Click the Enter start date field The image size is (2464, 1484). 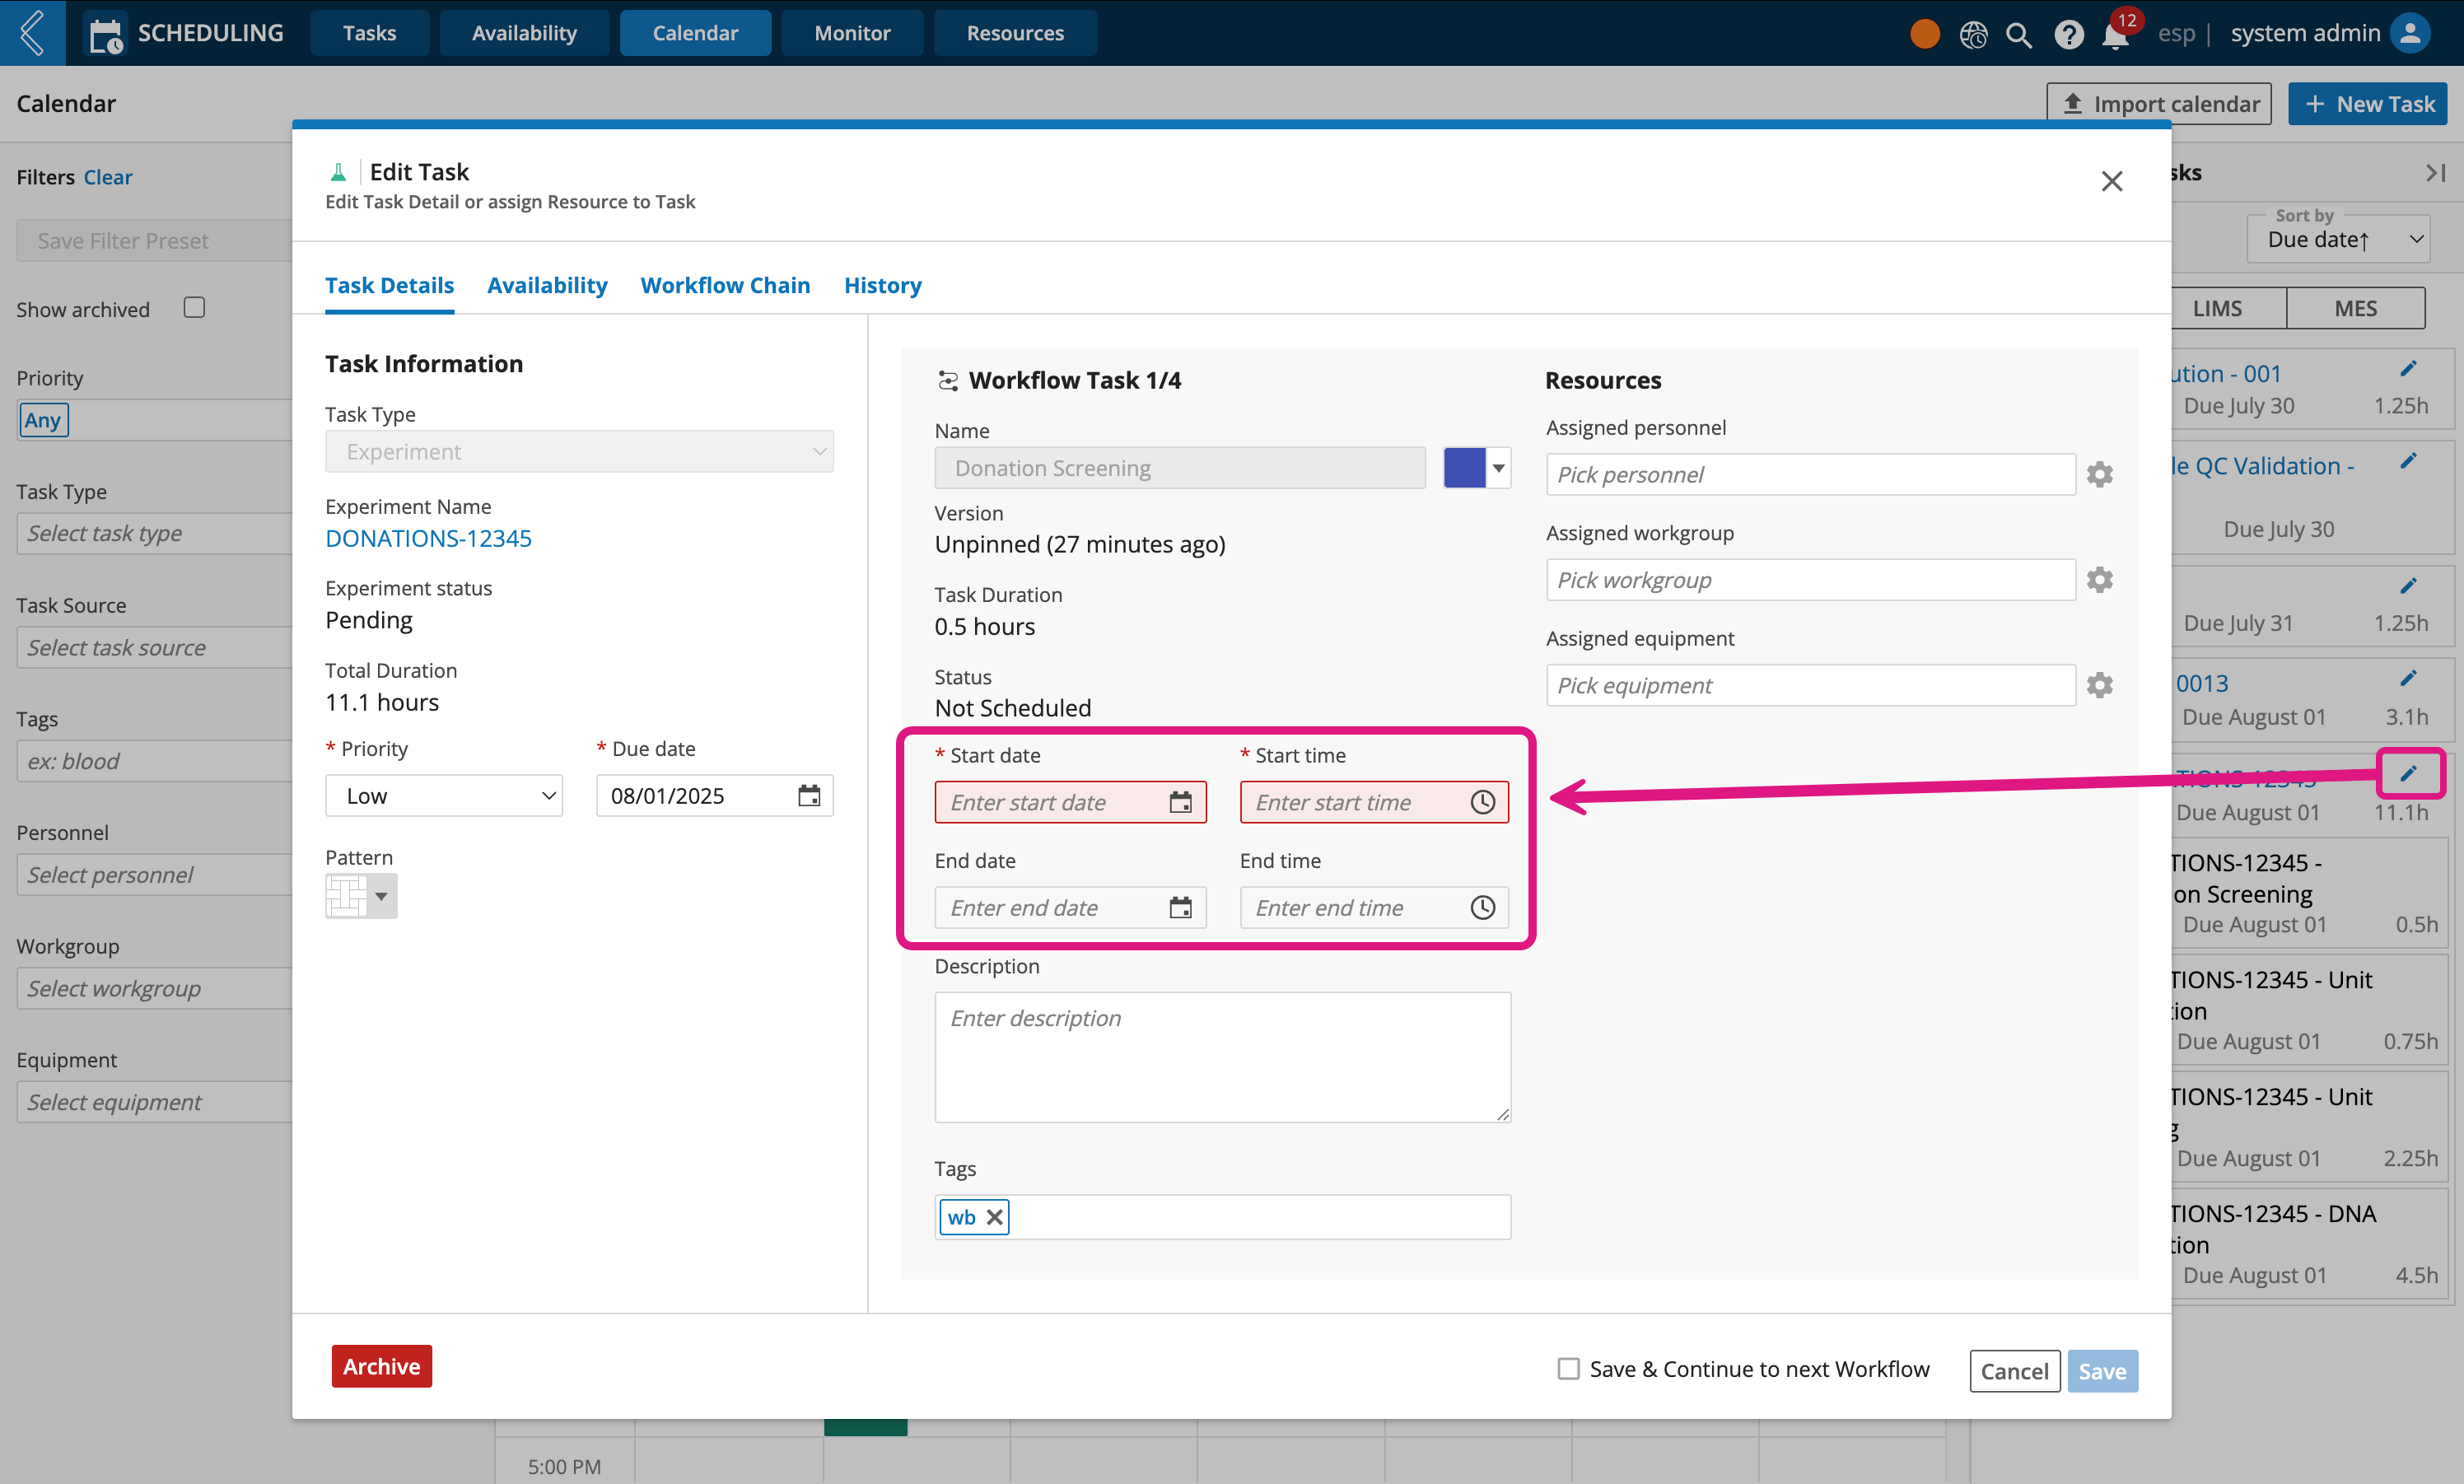point(1070,802)
